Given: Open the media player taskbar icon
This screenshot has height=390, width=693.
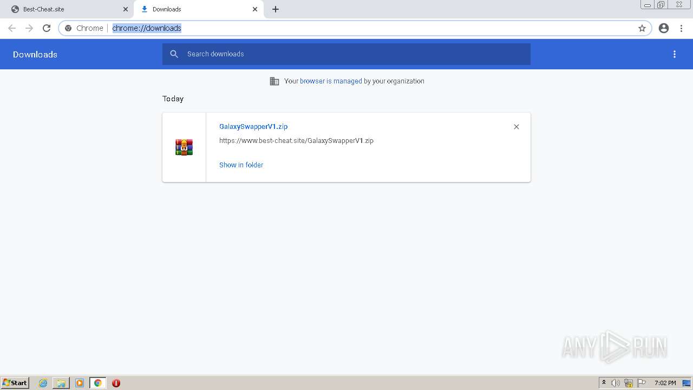Looking at the screenshot, I should click(x=80, y=383).
